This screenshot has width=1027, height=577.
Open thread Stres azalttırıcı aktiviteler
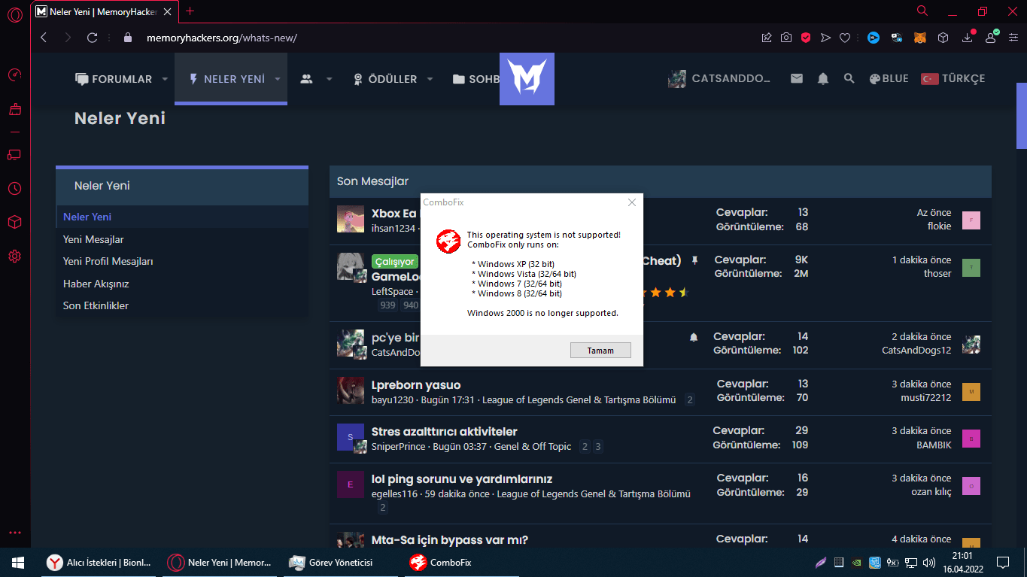coord(445,432)
